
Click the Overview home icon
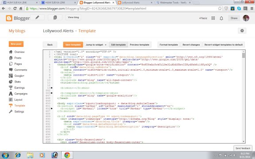click(11, 52)
